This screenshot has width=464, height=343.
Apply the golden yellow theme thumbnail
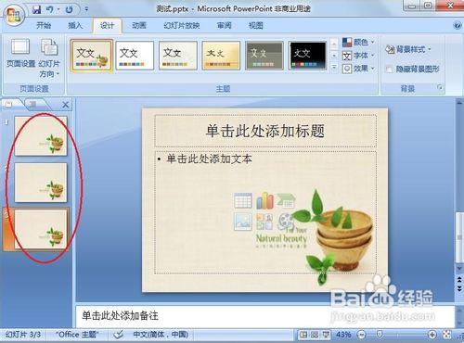click(221, 56)
